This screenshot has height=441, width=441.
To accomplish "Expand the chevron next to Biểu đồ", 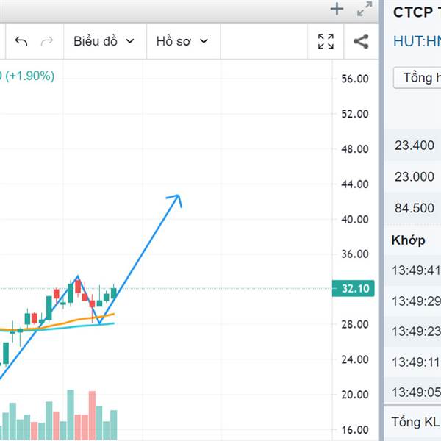I will (130, 41).
